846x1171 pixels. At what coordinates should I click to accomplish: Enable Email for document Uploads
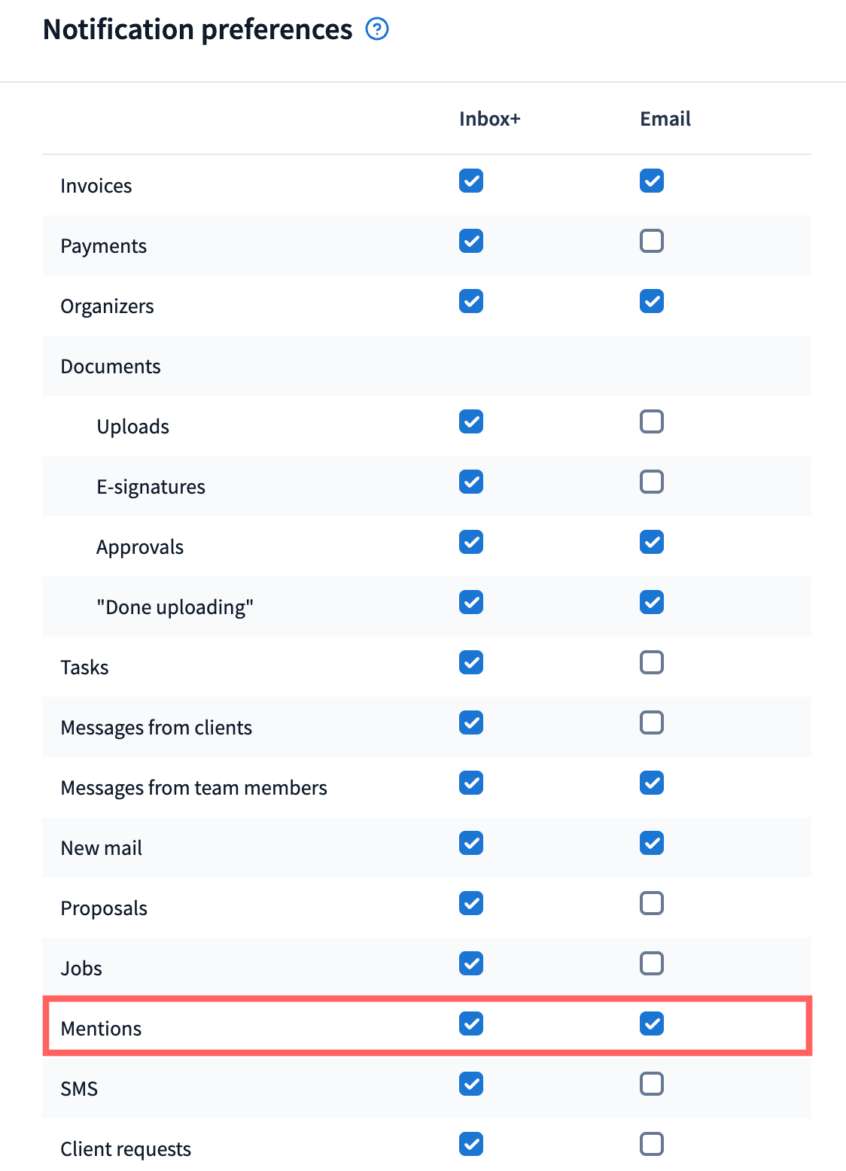652,421
